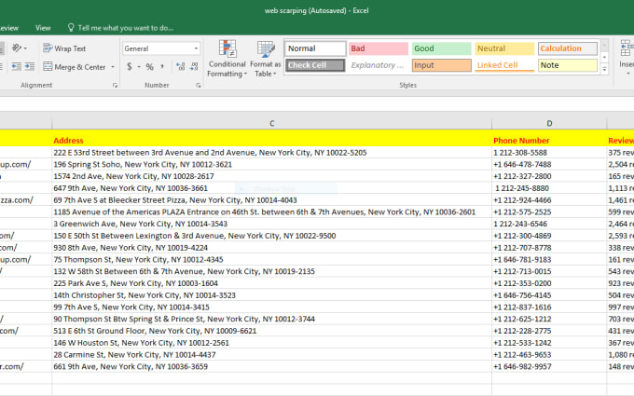Image resolution: width=634 pixels, height=396 pixels.
Task: Select cell with 513 E 6th St address
Action: (271, 331)
